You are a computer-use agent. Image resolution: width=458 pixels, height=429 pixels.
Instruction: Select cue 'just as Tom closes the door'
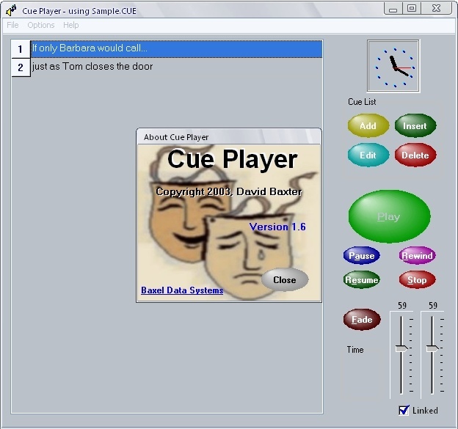point(176,67)
